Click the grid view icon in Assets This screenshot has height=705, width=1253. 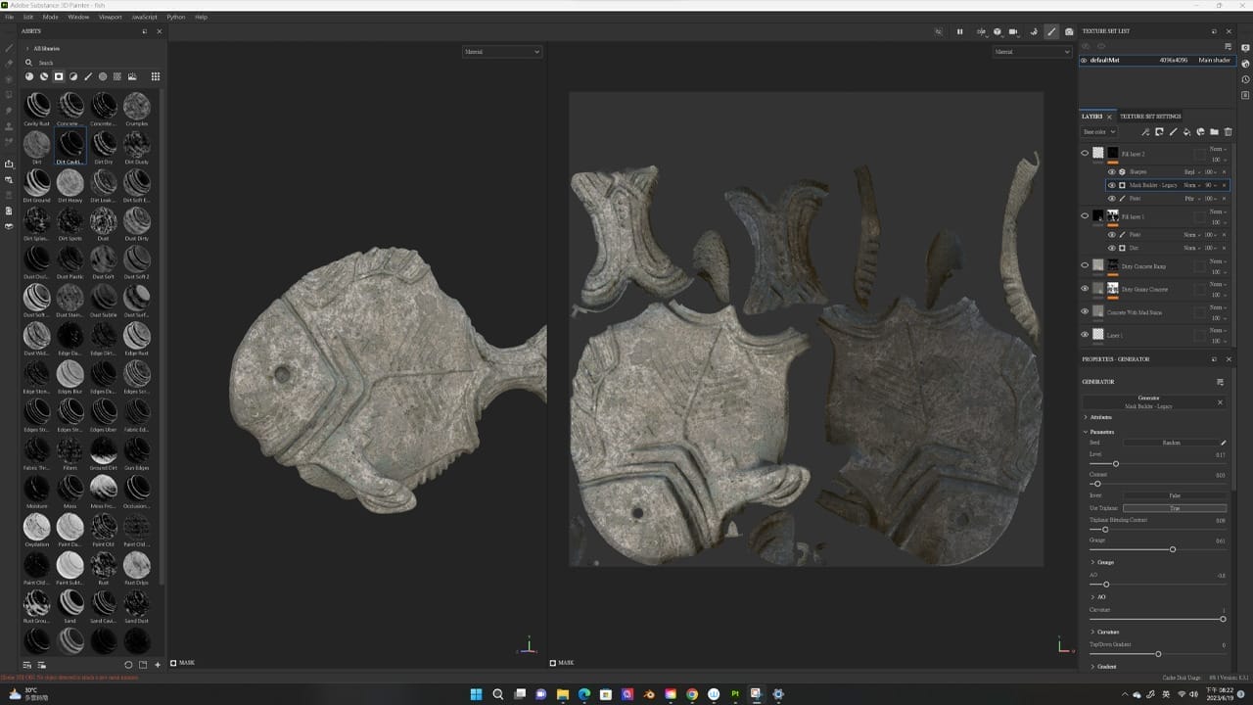155,76
